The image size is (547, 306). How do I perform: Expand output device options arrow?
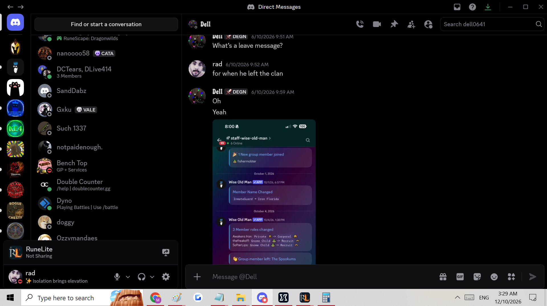click(x=152, y=277)
